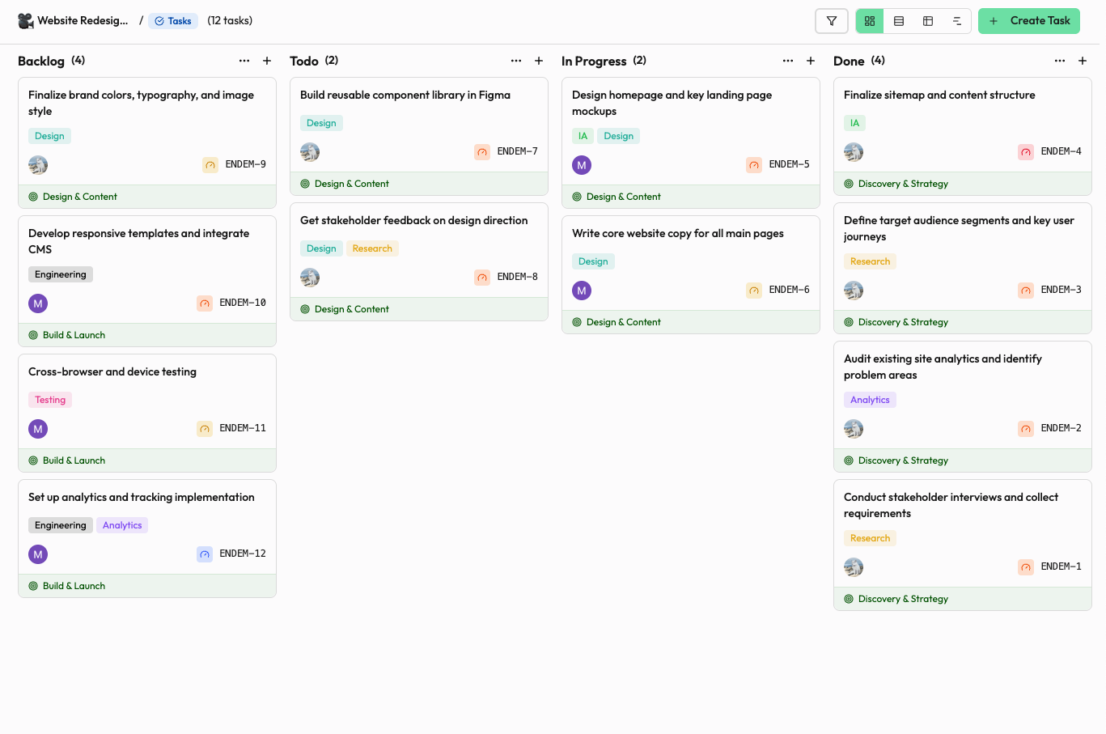Open the filter options button

point(832,21)
